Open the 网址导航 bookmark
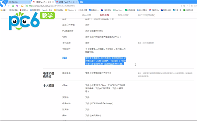Viewport: 197px width, 121px height. pos(13,10)
